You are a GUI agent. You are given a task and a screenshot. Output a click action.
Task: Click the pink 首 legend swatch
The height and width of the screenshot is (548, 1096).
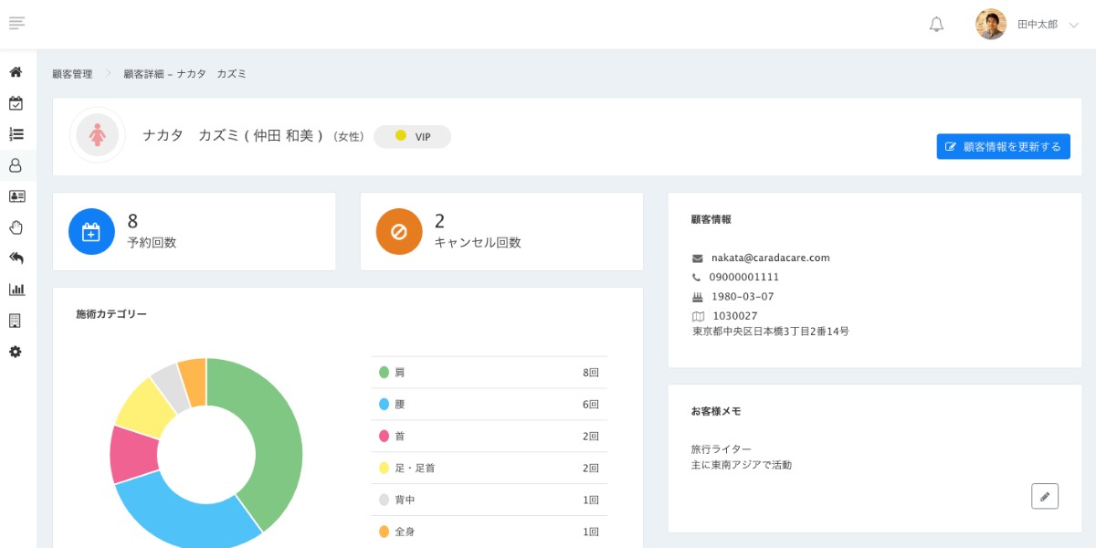pos(385,437)
